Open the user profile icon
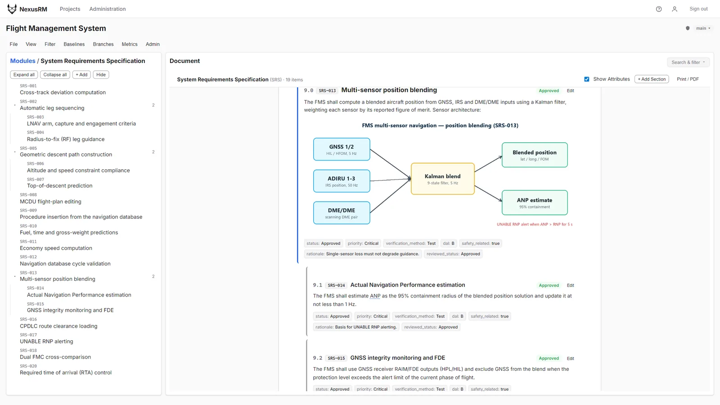720x405 pixels. (x=675, y=9)
